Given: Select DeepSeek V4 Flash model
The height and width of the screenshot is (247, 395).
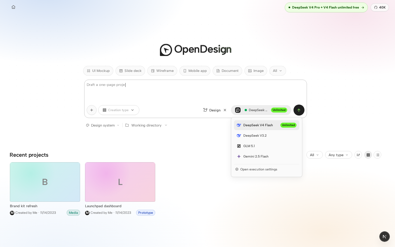Looking at the screenshot, I should [x=267, y=125].
